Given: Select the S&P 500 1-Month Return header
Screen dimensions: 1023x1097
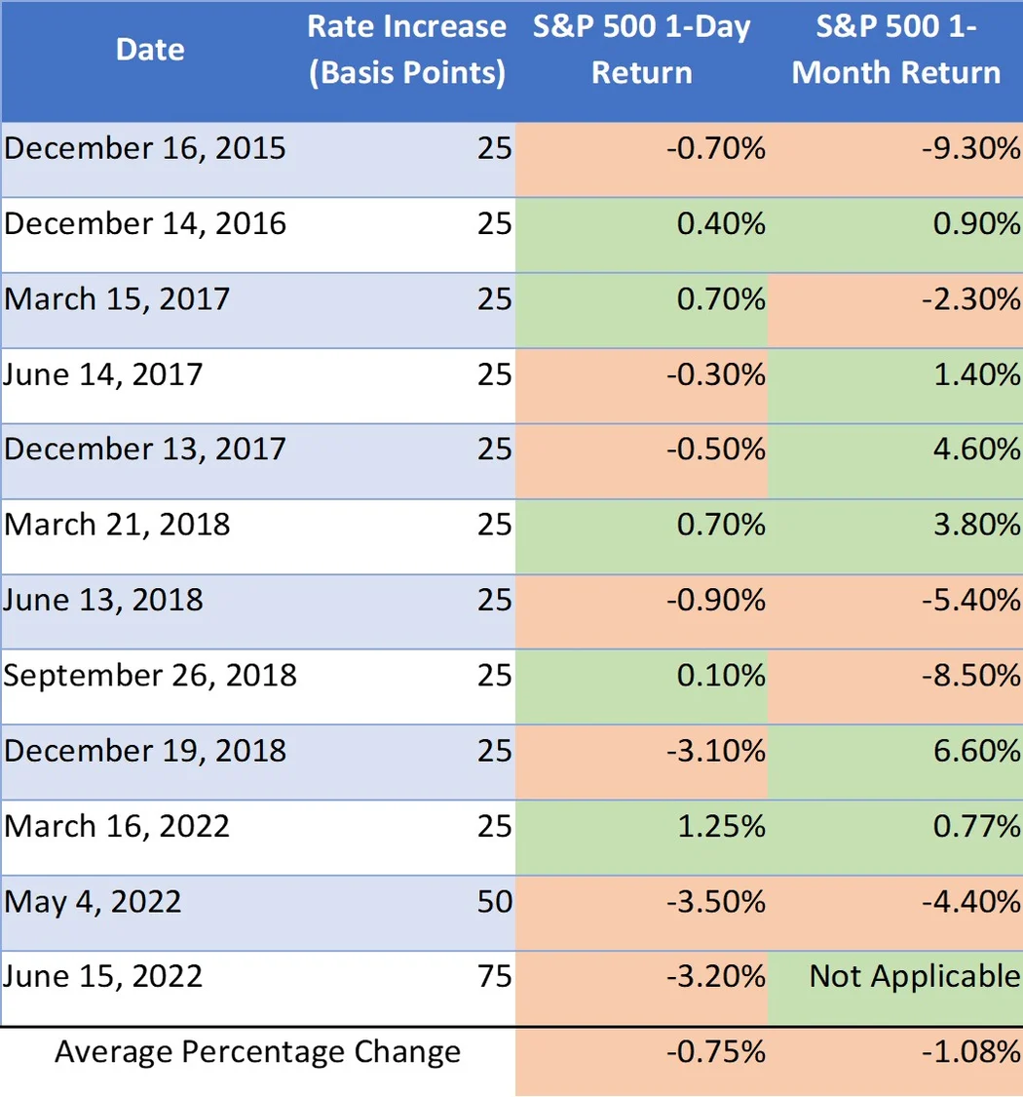Looking at the screenshot, I should pos(895,50).
